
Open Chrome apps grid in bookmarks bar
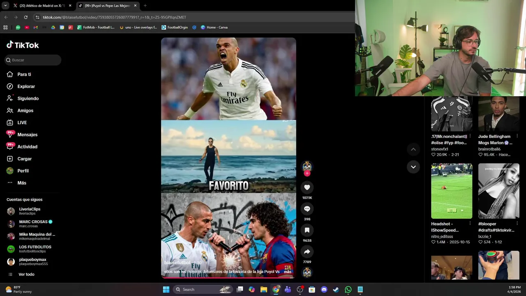(x=5, y=28)
